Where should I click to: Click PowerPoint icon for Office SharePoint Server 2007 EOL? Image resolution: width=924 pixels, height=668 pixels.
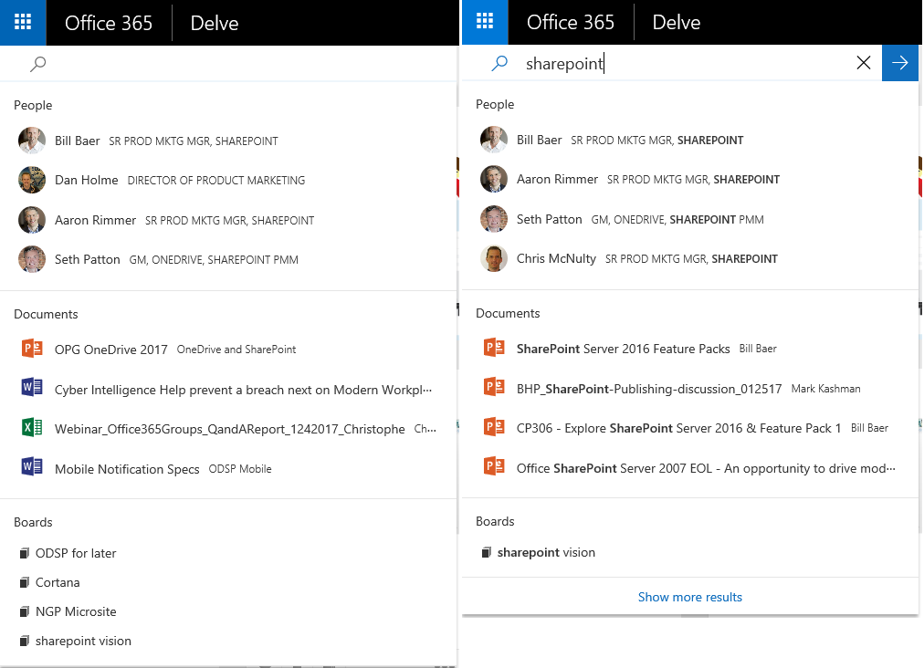coord(494,466)
